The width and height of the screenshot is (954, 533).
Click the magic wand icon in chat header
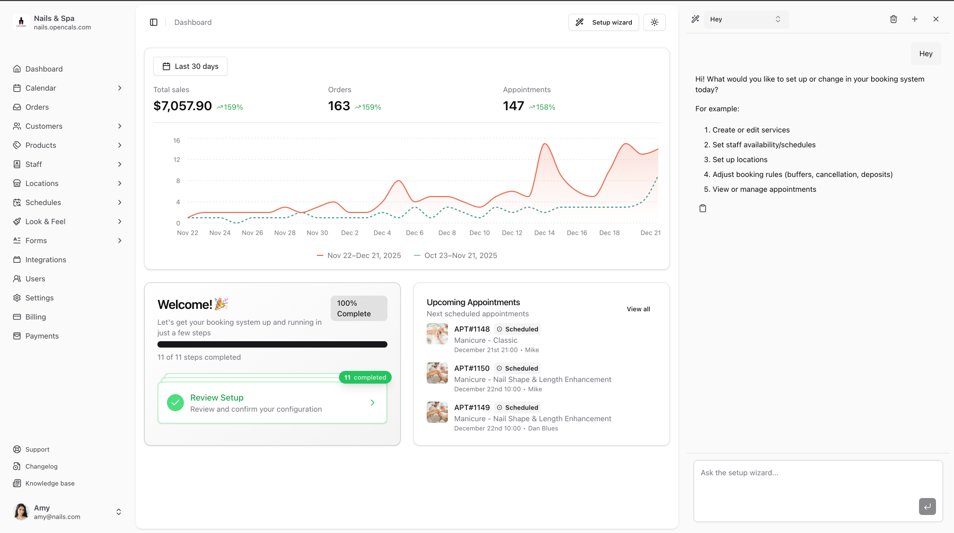695,19
